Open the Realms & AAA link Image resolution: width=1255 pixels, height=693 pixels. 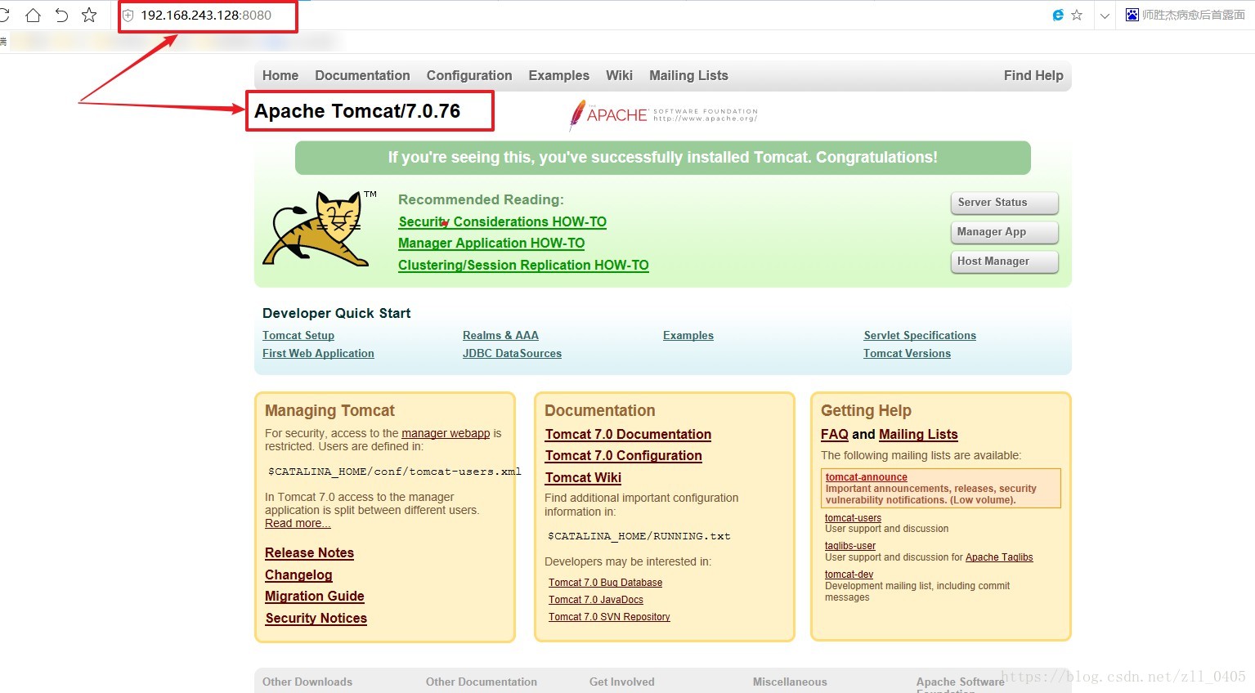tap(500, 335)
